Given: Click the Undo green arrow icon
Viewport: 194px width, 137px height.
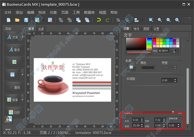Looking at the screenshot, I should [99, 20].
